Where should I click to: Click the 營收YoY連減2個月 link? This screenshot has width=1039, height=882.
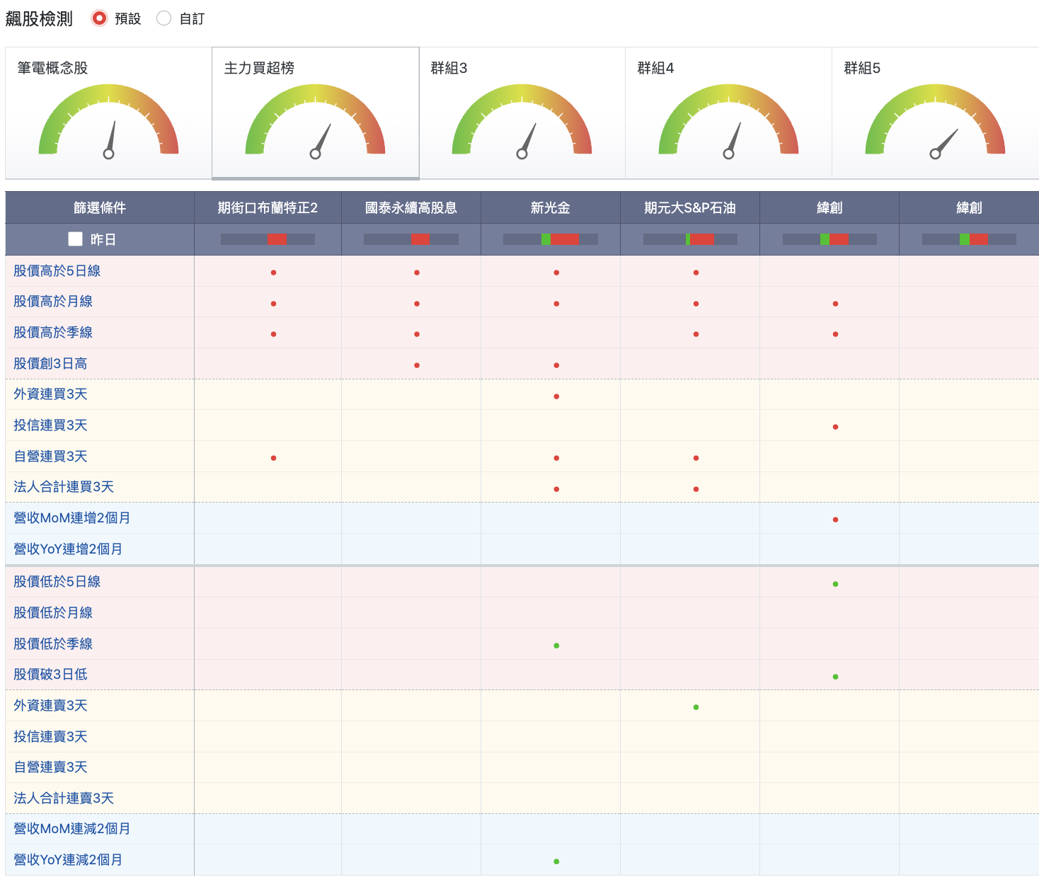[68, 859]
